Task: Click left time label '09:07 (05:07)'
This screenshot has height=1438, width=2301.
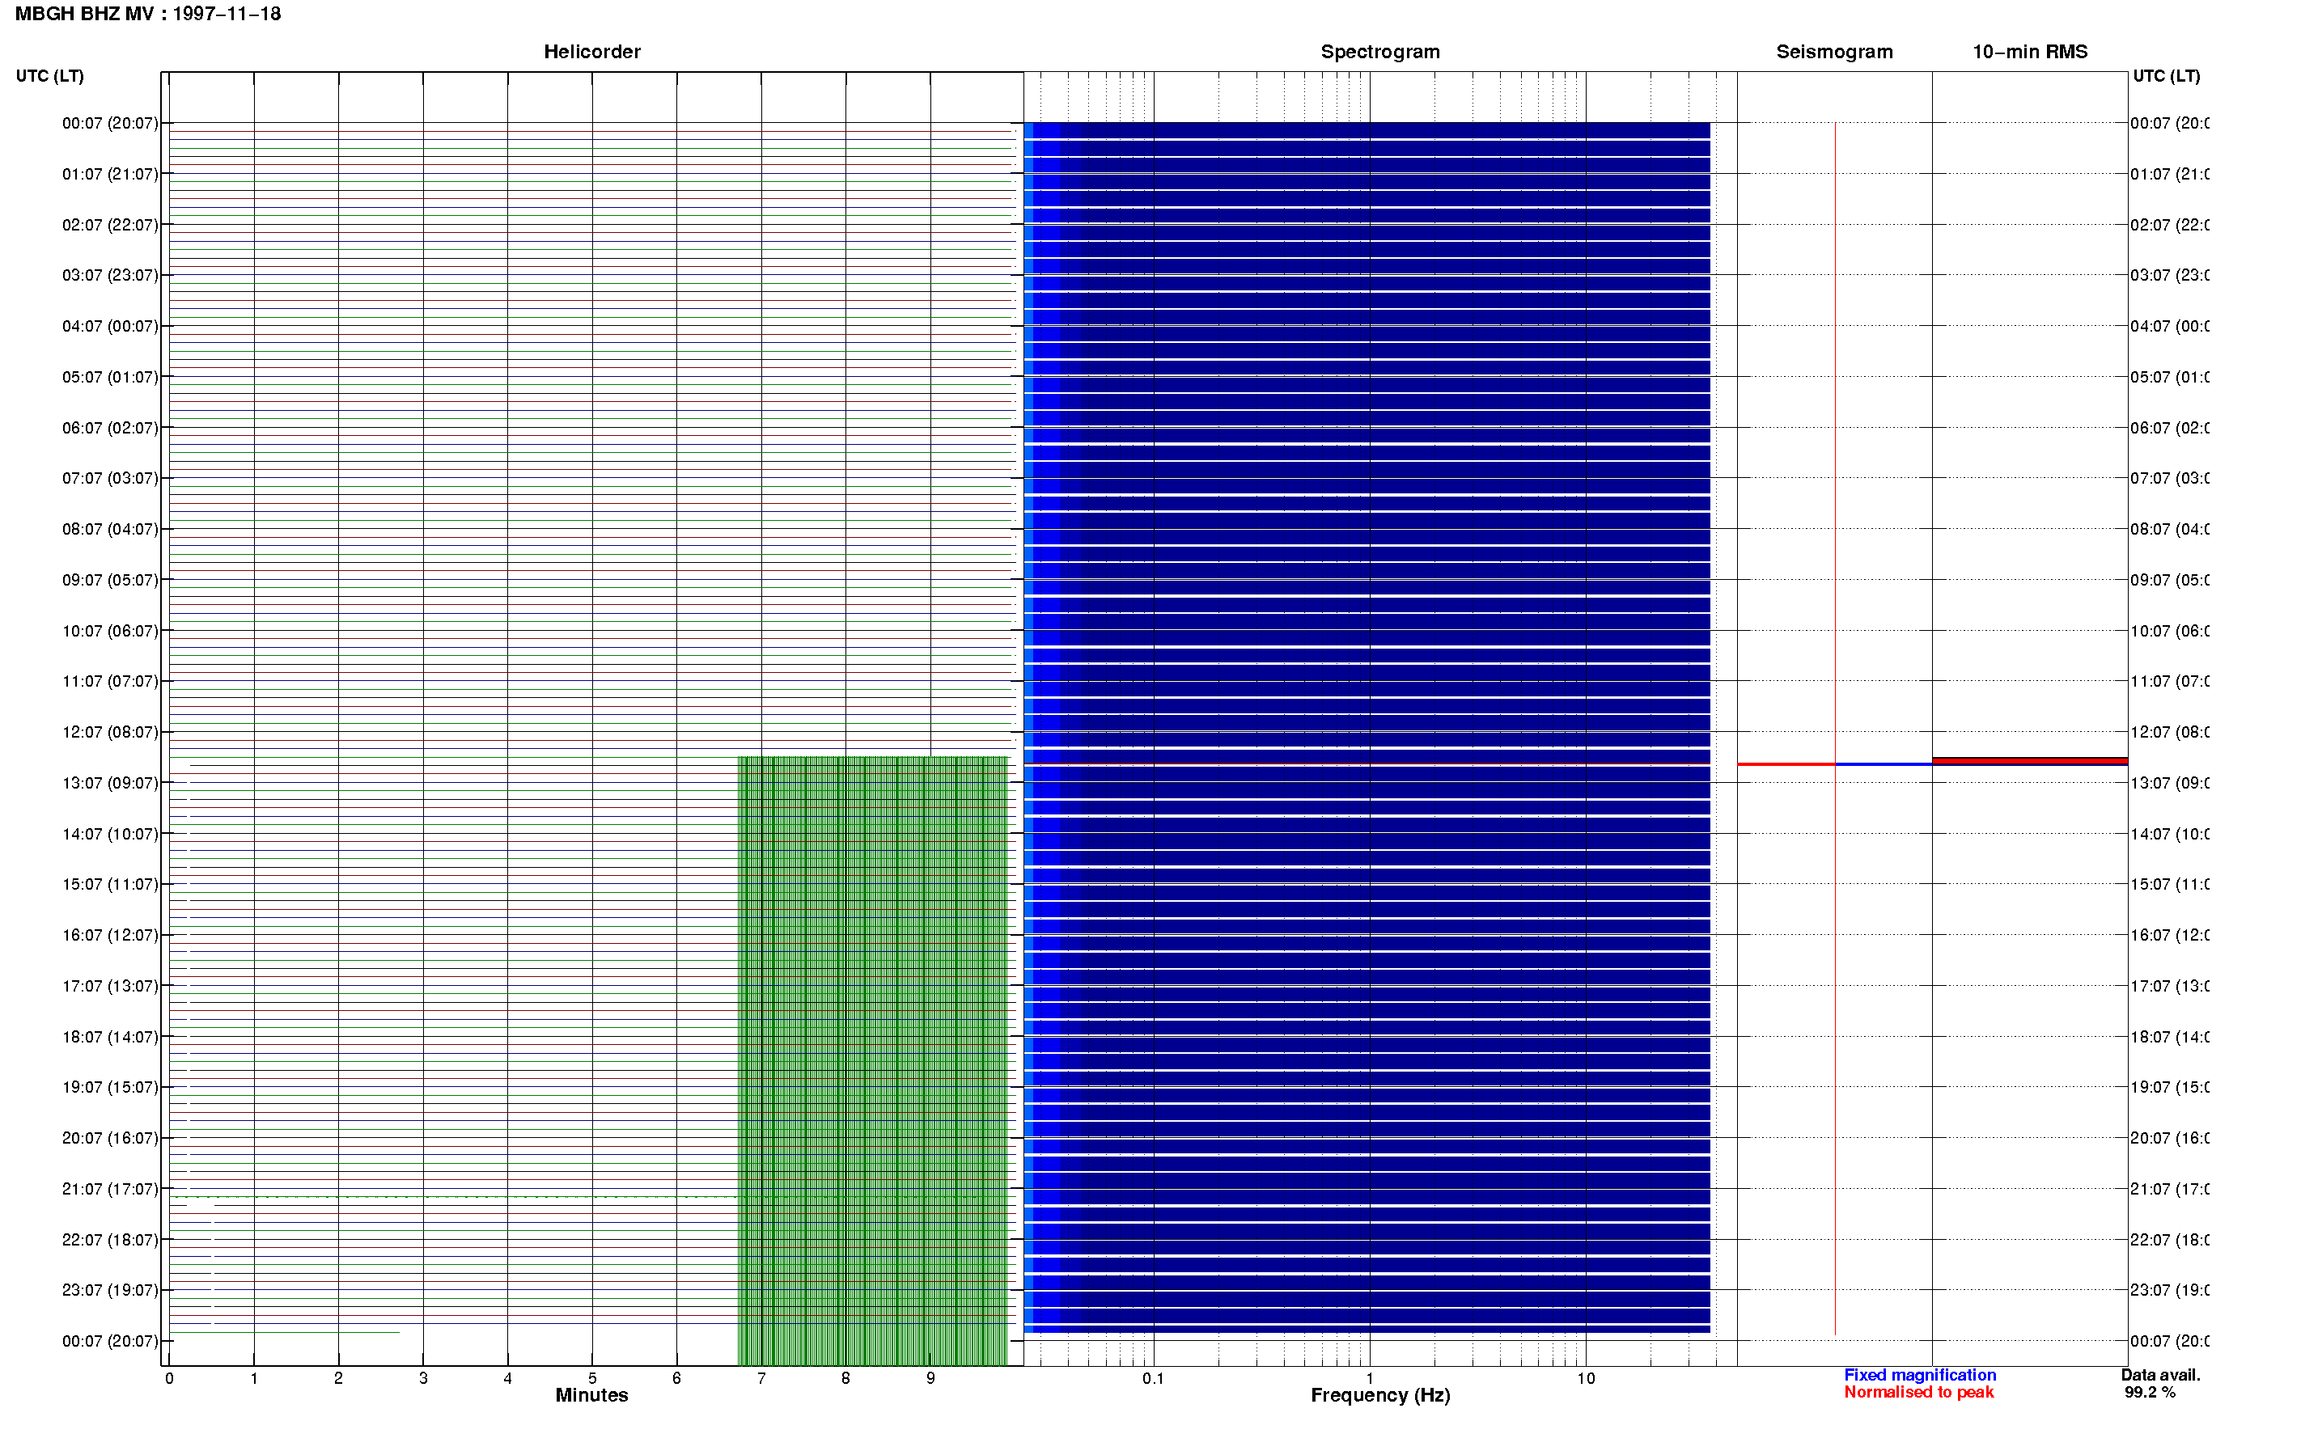Action: point(110,580)
